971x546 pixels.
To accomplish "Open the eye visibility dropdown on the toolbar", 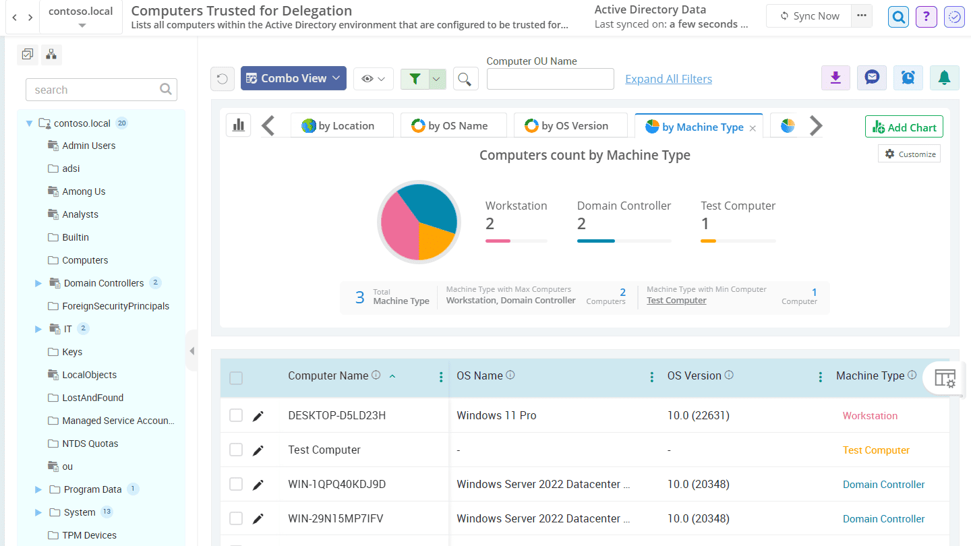I will pyautogui.click(x=374, y=78).
